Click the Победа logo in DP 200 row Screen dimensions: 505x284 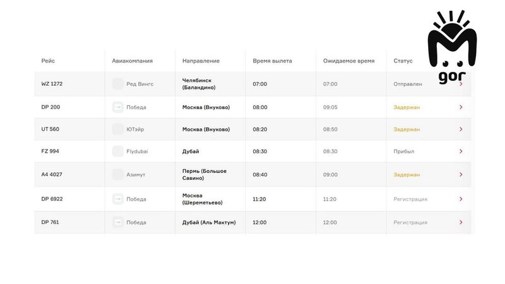(117, 107)
